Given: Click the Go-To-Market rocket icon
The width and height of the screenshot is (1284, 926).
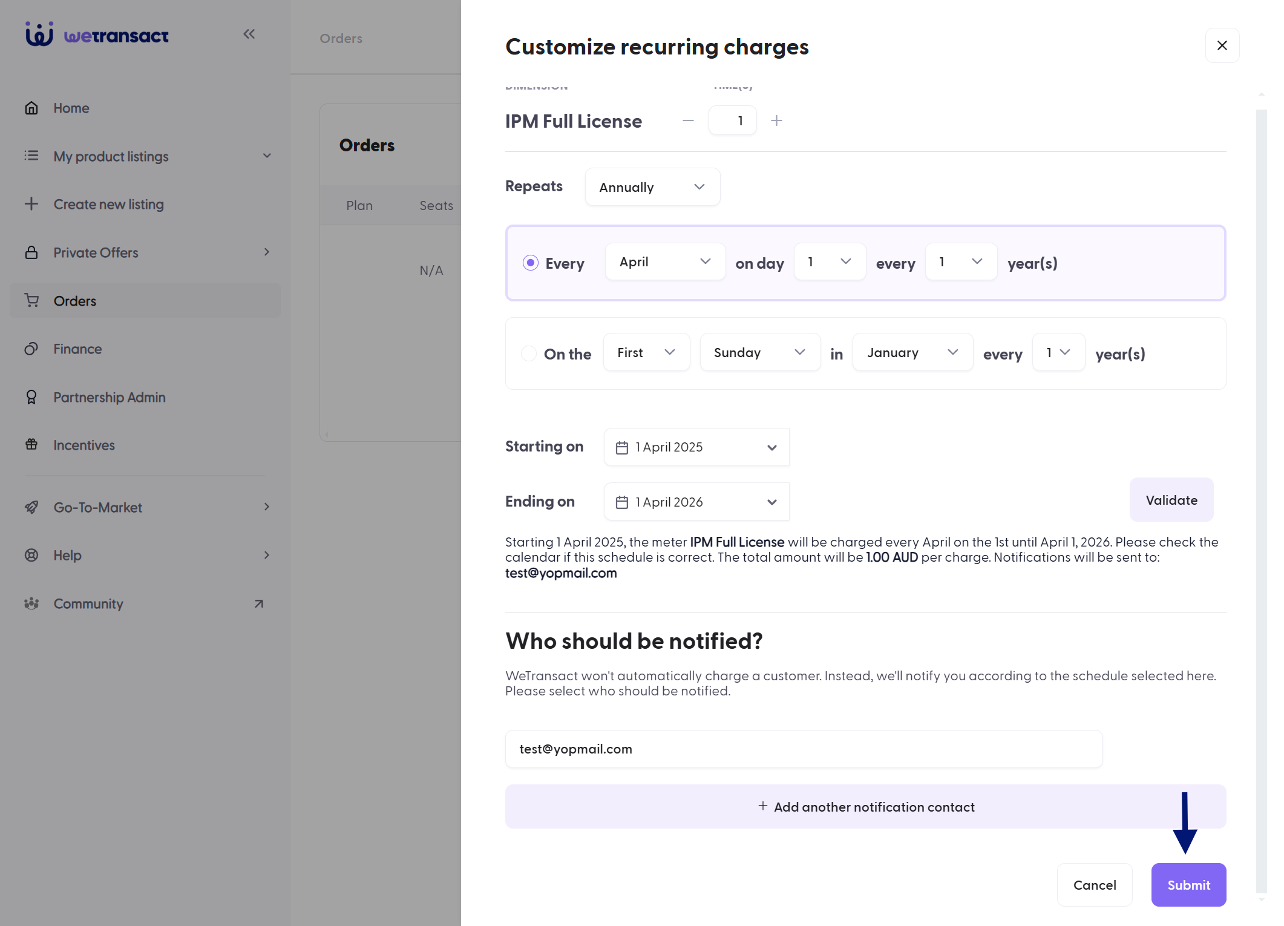Looking at the screenshot, I should coord(31,507).
